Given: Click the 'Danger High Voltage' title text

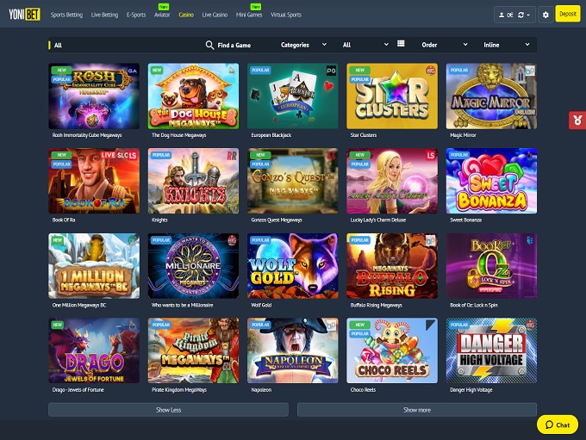Looking at the screenshot, I should pos(471,390).
